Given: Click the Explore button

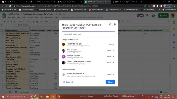Looking at the screenshot, I should pyautogui.click(x=164, y=92).
